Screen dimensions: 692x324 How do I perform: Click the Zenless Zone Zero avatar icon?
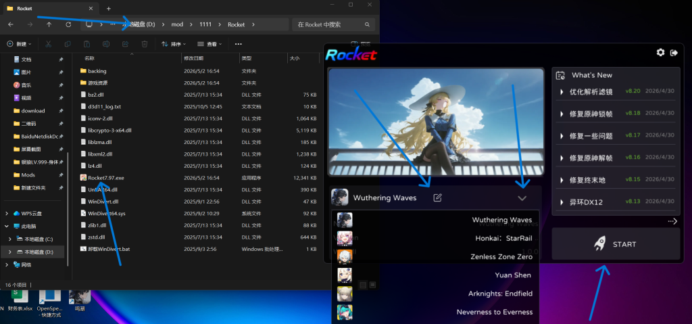coord(345,256)
